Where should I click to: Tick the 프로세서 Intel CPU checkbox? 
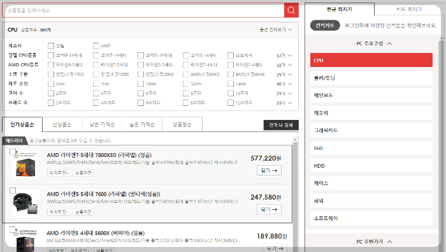click(231, 56)
